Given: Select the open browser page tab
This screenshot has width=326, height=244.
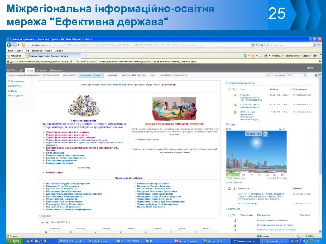Looking at the screenshot, I should coord(53,56).
